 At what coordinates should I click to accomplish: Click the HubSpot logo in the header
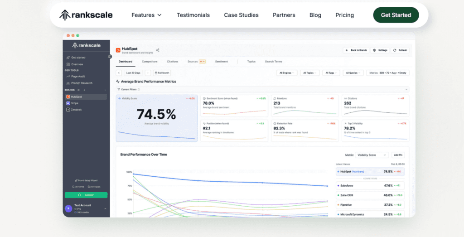point(118,50)
